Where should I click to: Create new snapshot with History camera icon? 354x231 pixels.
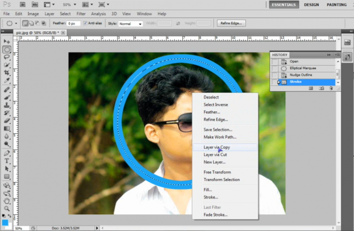pos(321,88)
